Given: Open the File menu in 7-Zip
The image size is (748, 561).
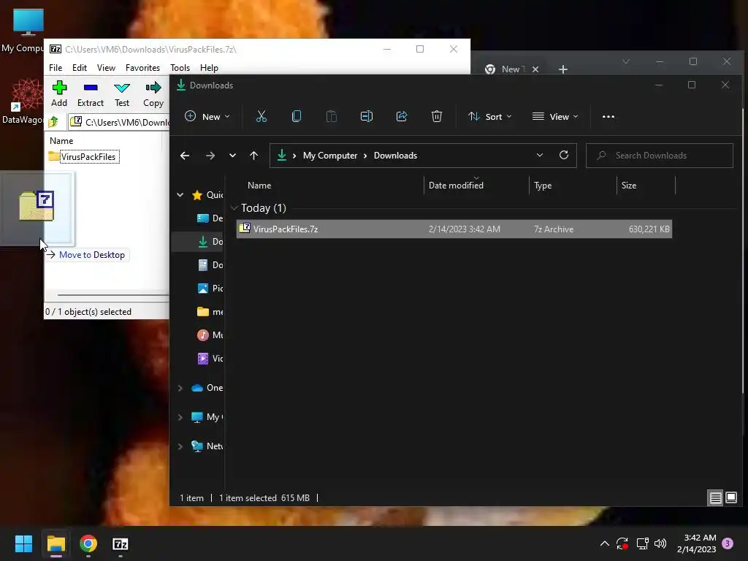Looking at the screenshot, I should pyautogui.click(x=56, y=68).
